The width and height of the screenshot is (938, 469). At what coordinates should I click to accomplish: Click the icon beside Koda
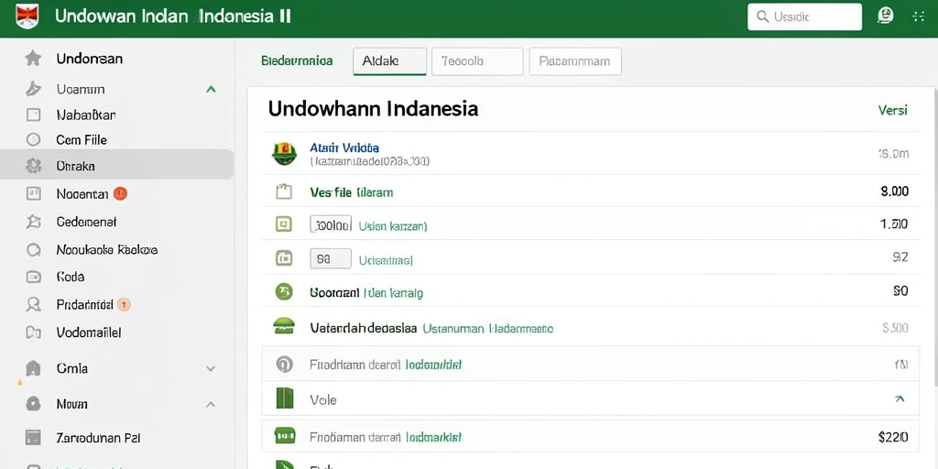33,277
